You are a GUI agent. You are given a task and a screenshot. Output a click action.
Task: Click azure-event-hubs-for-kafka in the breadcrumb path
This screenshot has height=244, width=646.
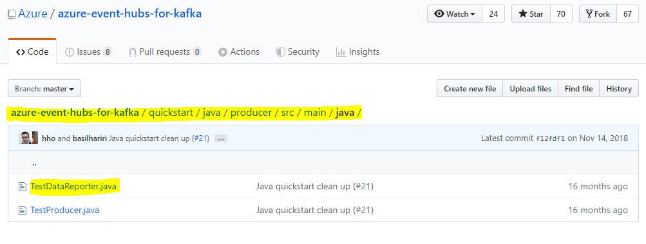(x=75, y=113)
